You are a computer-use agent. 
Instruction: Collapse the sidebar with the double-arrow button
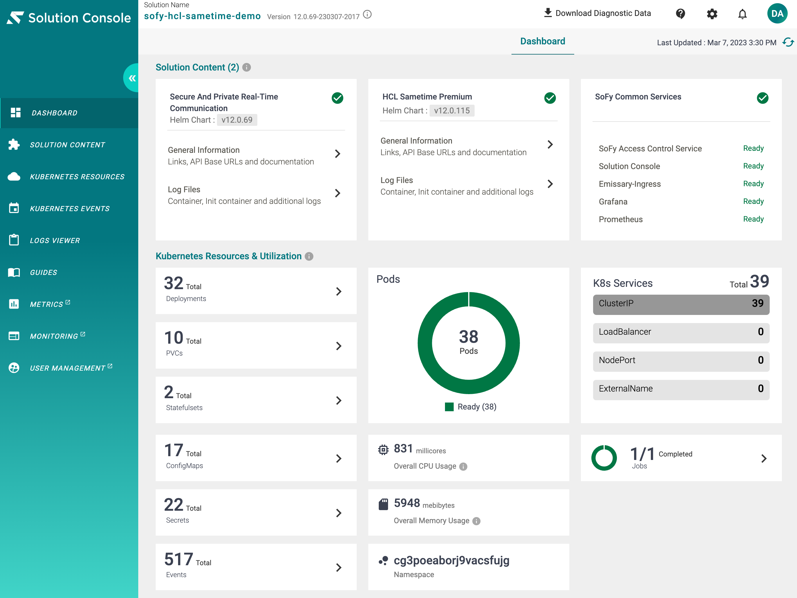coord(132,78)
